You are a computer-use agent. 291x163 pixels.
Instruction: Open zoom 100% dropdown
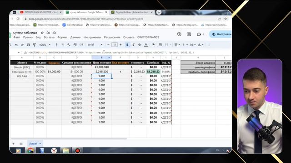[x=45, y=44]
